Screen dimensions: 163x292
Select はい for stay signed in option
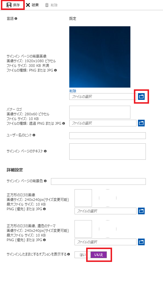coord(83,255)
